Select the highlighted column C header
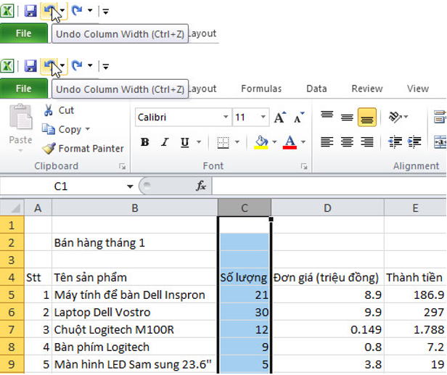Screen dimensions: 447x375 245,207
